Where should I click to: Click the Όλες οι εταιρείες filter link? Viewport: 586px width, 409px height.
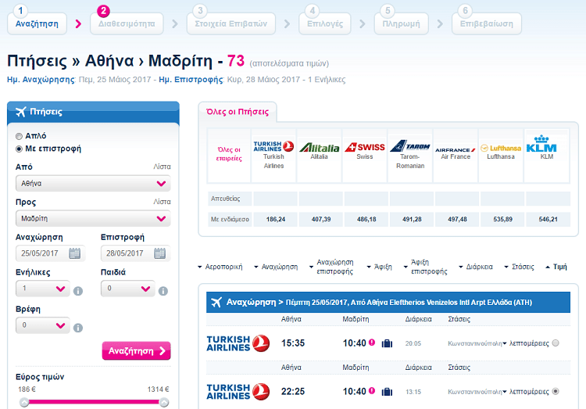(x=229, y=154)
